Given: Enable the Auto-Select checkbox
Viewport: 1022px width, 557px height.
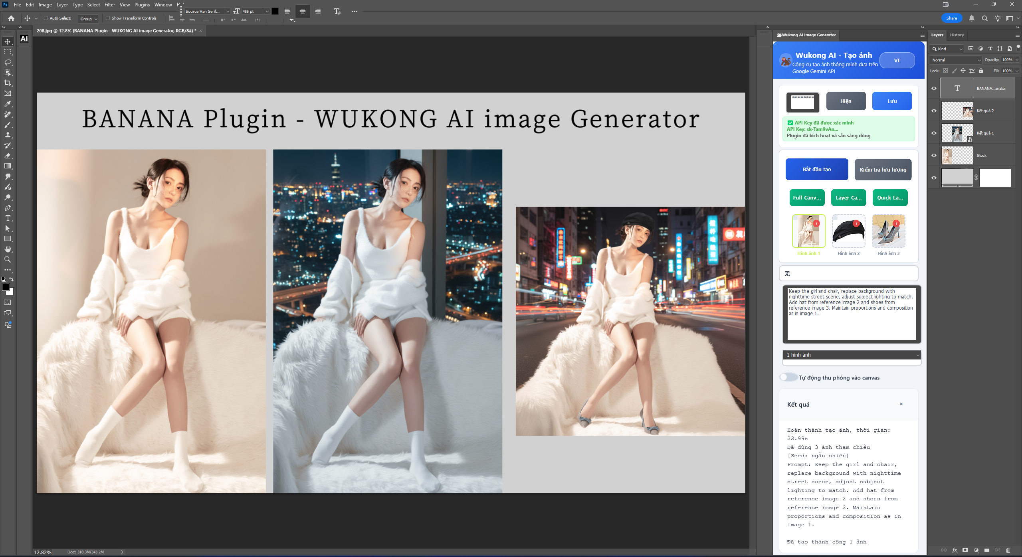Looking at the screenshot, I should [46, 18].
